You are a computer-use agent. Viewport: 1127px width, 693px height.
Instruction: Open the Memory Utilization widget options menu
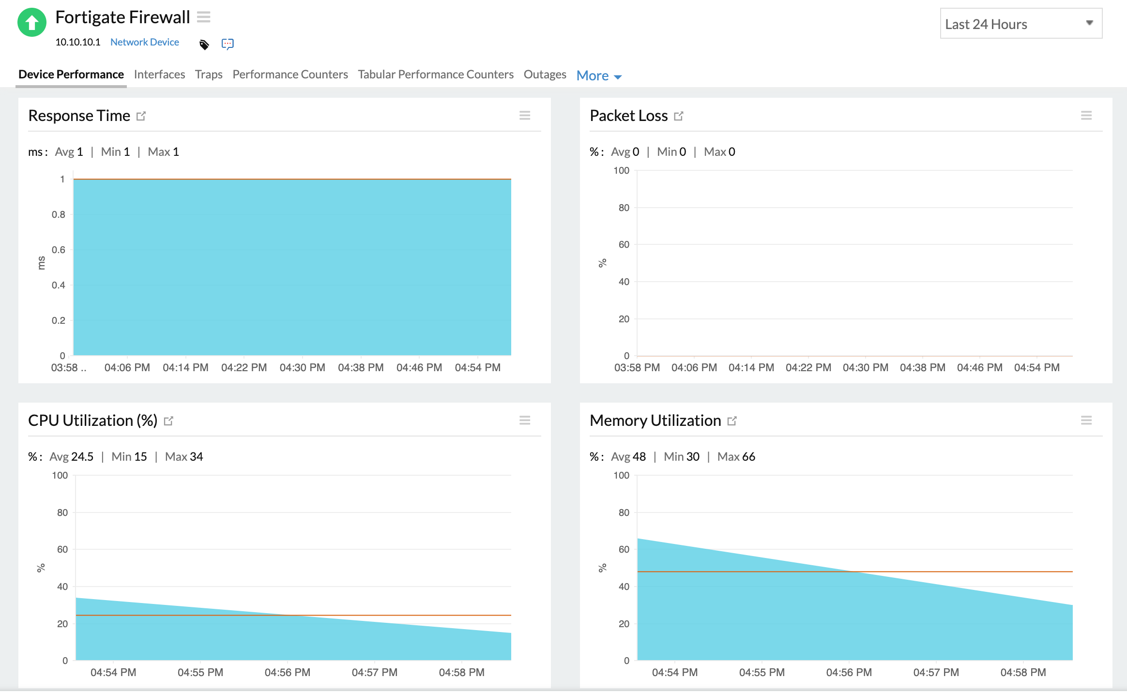click(1086, 420)
